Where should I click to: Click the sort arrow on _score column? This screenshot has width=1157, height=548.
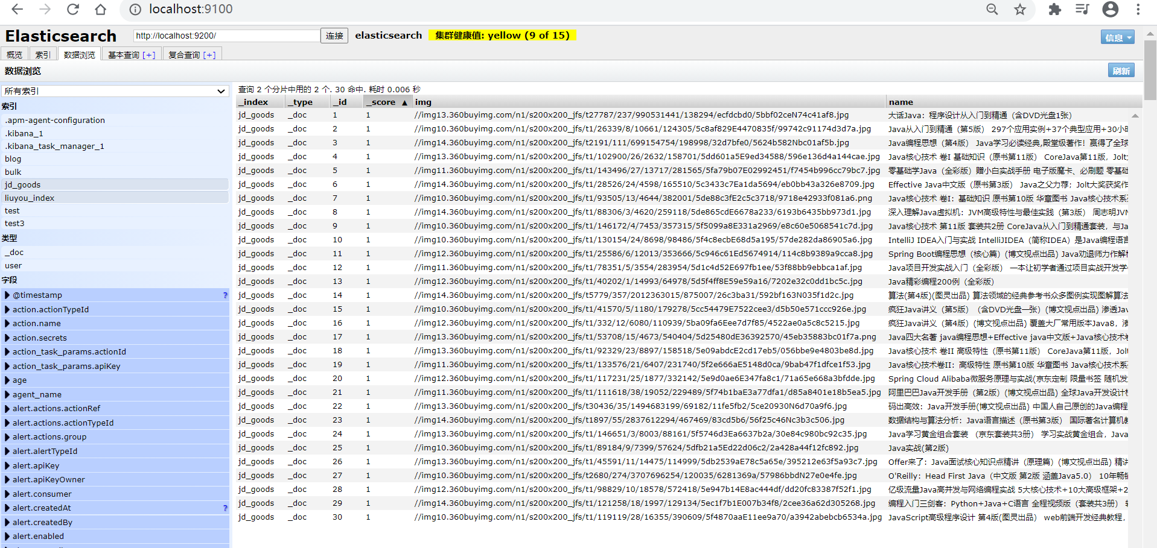404,102
